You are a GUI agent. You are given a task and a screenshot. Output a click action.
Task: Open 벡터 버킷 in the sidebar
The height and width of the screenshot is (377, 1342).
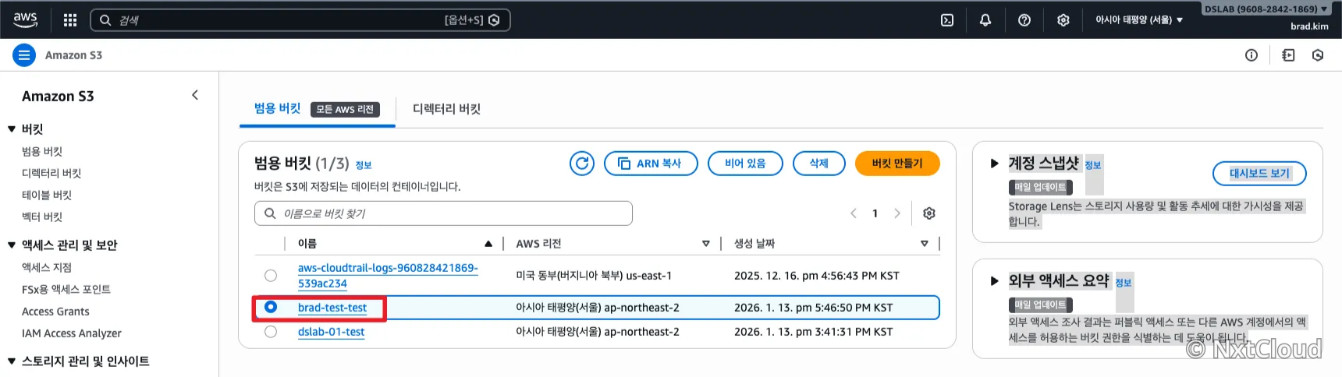tap(42, 217)
